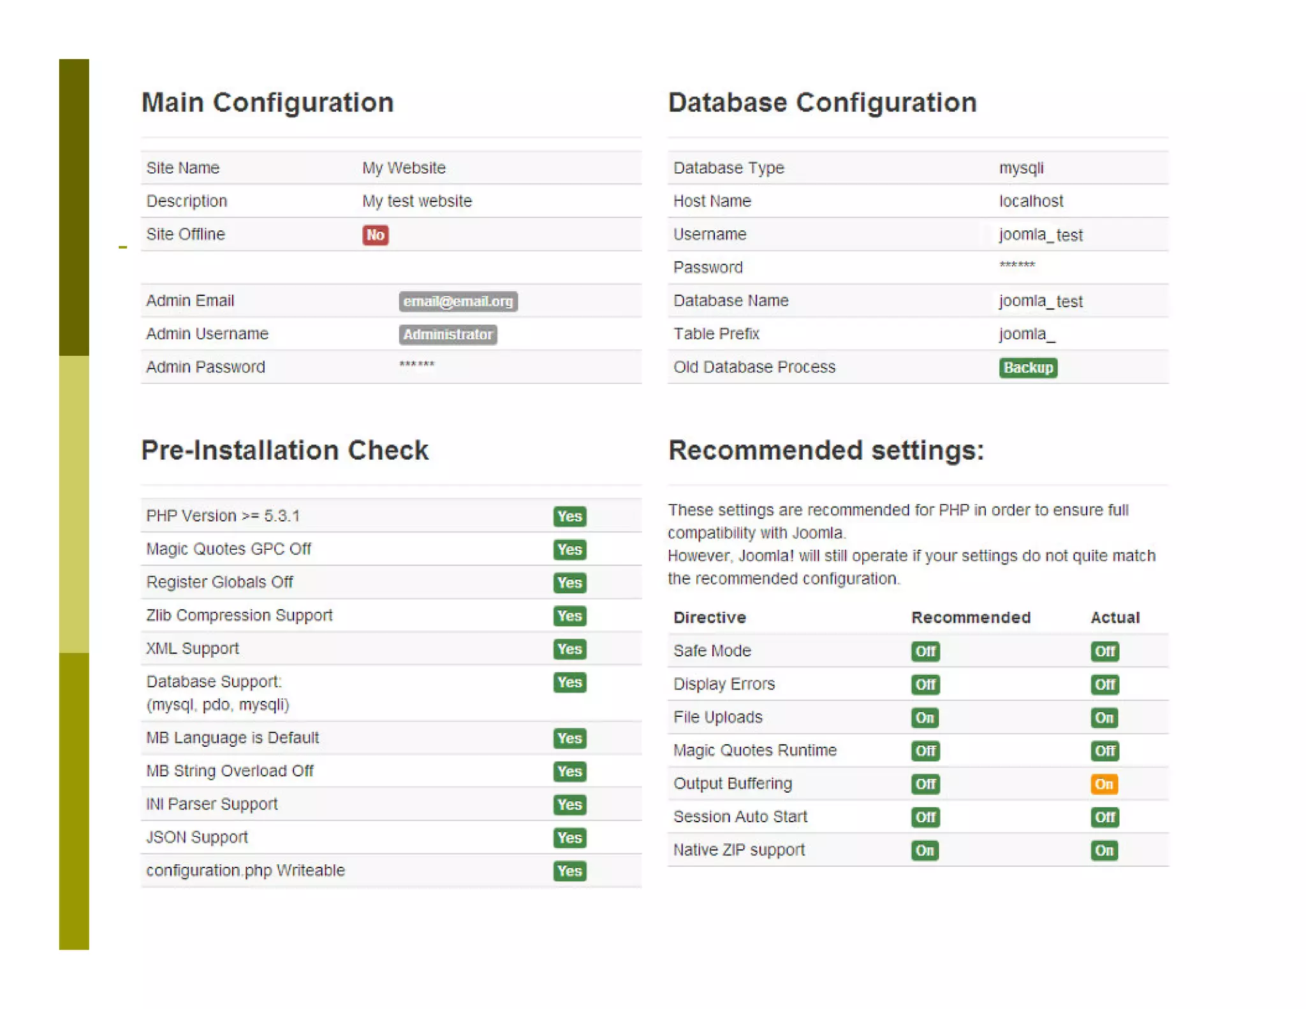Click the Pre-Installation Check heading
Screen dimensions: 1306x1009
coord(284,450)
